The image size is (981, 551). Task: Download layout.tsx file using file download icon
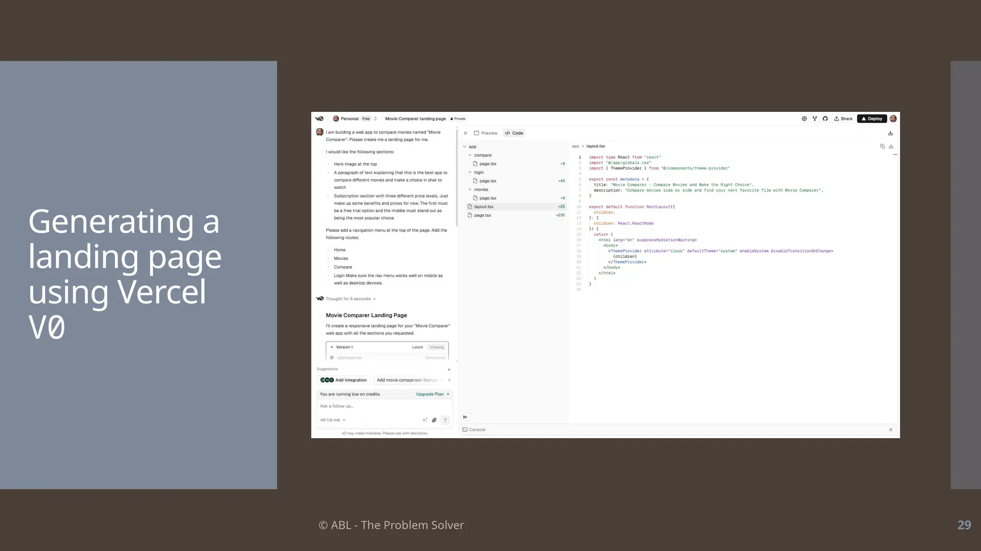[891, 146]
